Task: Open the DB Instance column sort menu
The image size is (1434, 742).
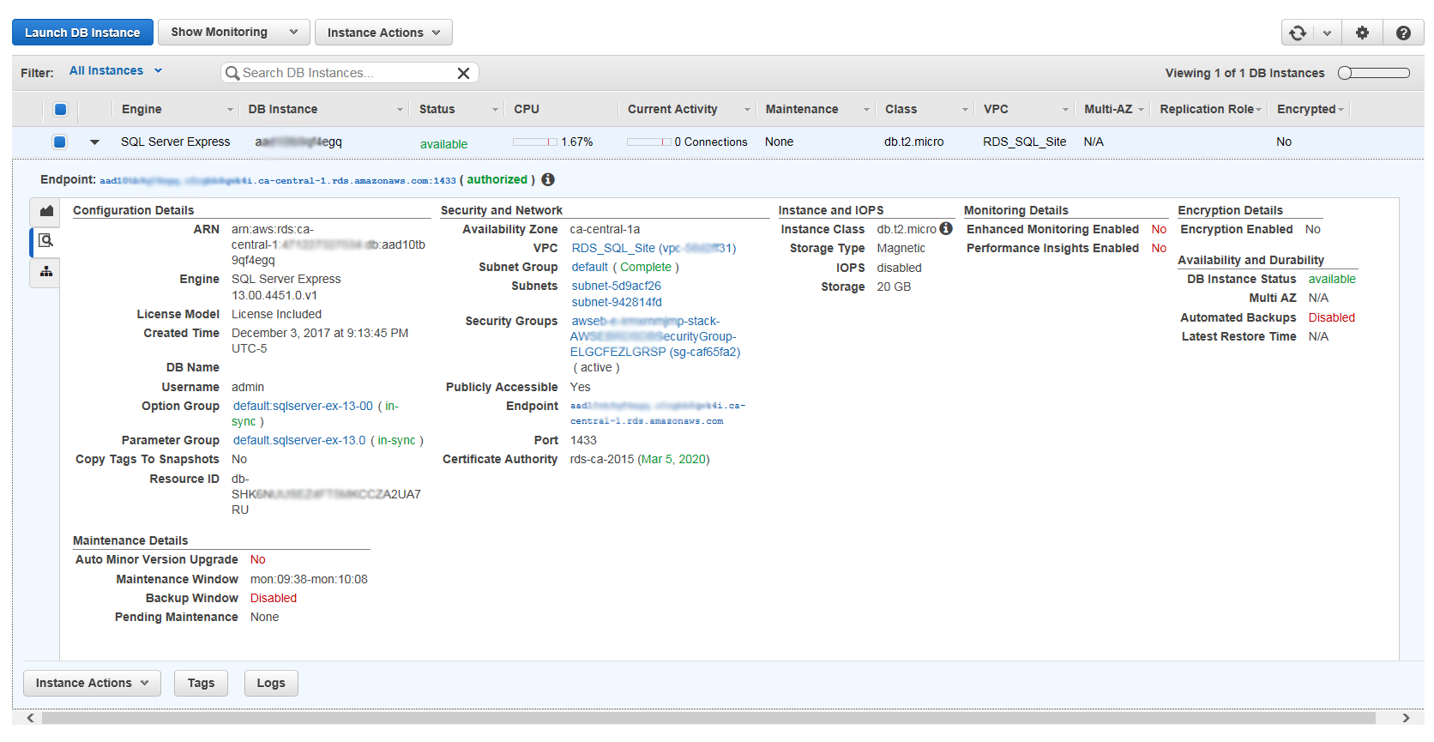Action: point(400,110)
